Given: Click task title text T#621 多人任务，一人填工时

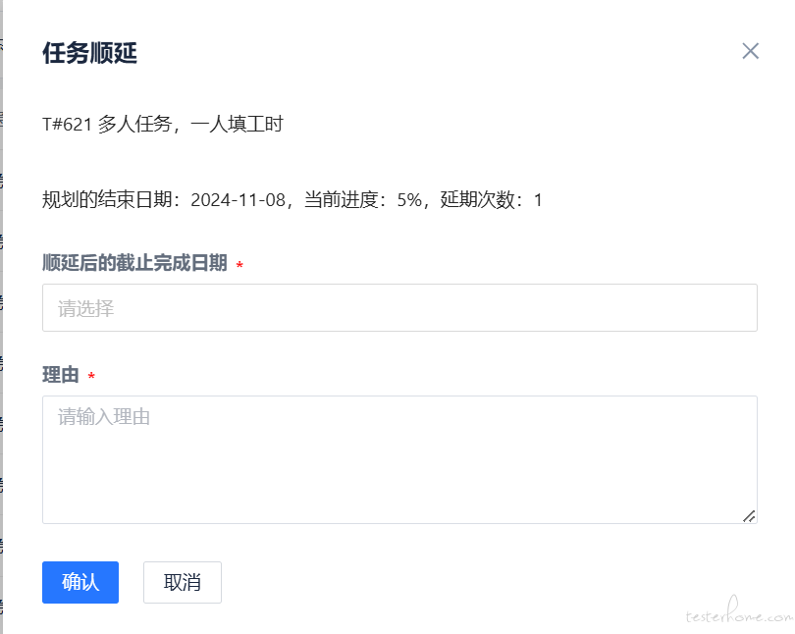Looking at the screenshot, I should pyautogui.click(x=163, y=125).
